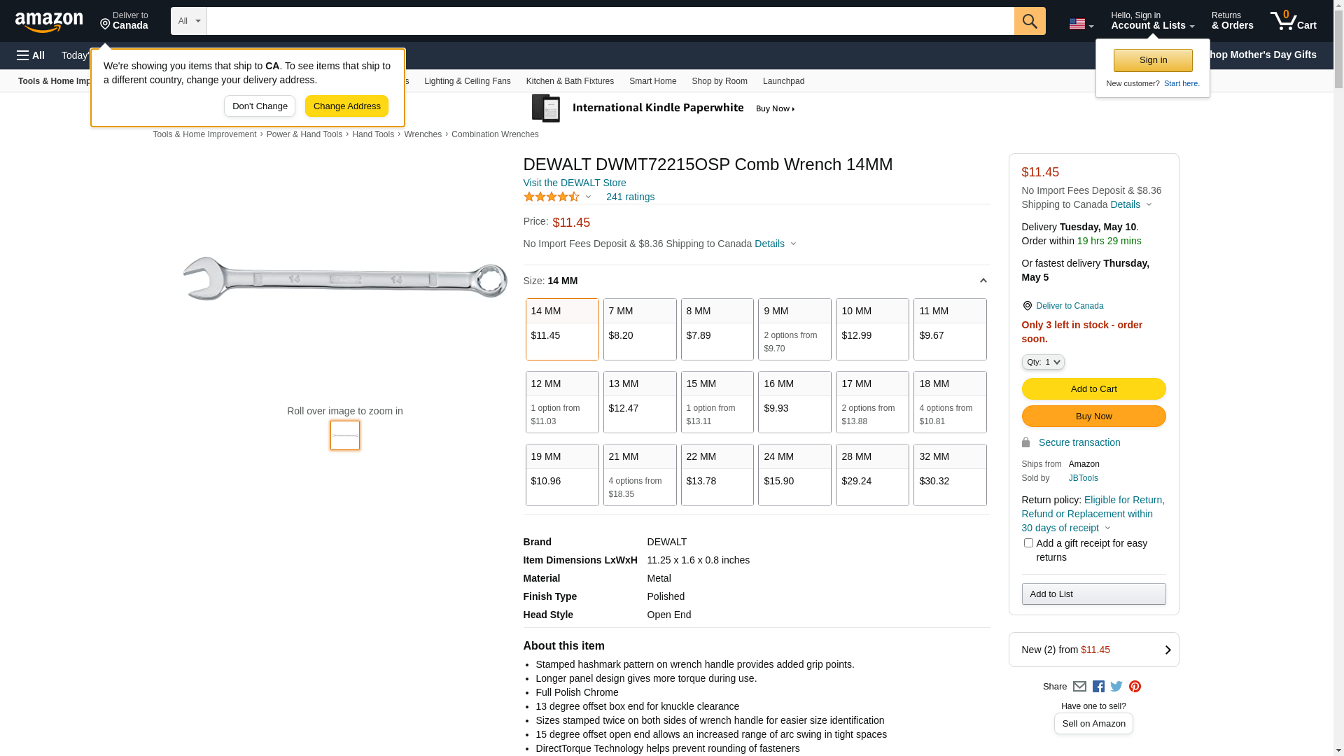Click the Add to Cart button
The width and height of the screenshot is (1344, 756).
[1093, 389]
